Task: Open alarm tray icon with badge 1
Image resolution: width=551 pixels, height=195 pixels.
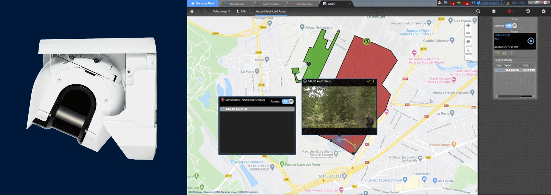Action: pyautogui.click(x=452, y=3)
